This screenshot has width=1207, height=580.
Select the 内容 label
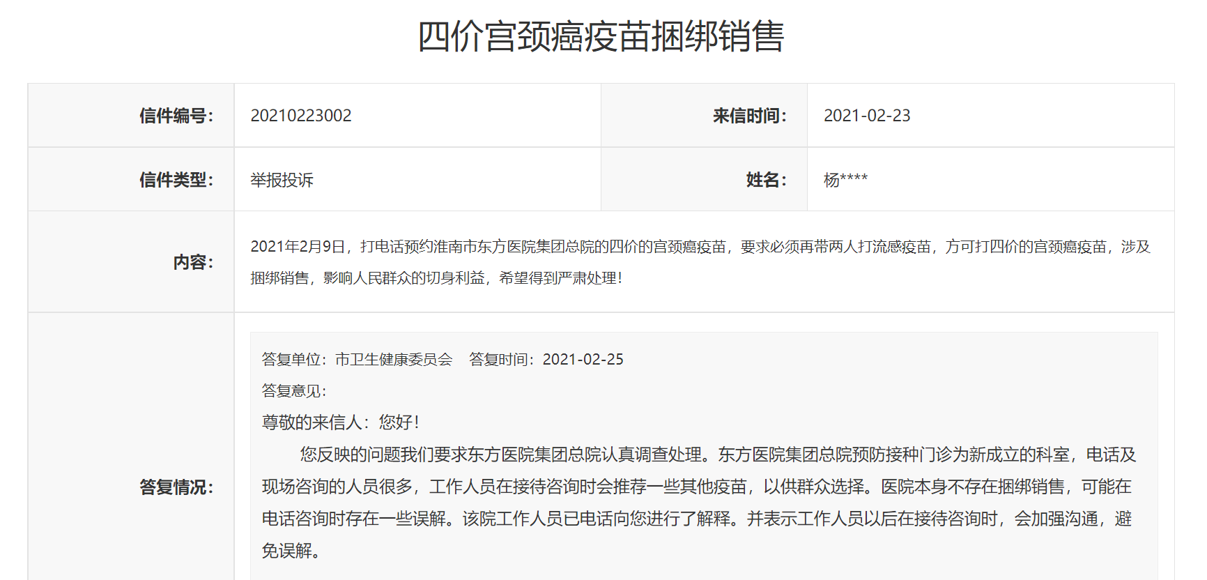click(193, 262)
